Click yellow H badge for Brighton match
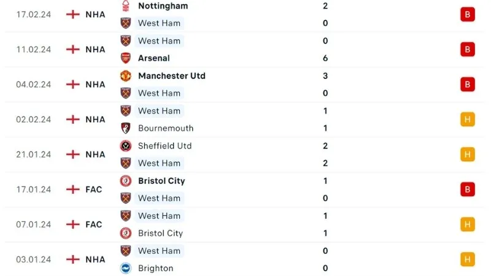This screenshot has width=491, height=276. tap(468, 259)
